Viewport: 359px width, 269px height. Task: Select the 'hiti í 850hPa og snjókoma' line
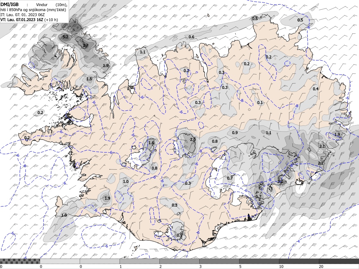point(33,10)
